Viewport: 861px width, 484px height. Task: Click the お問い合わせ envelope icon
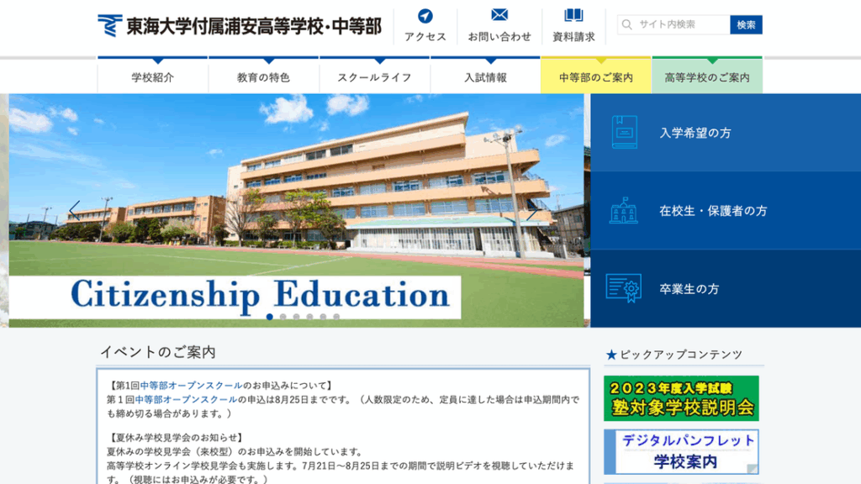(499, 15)
